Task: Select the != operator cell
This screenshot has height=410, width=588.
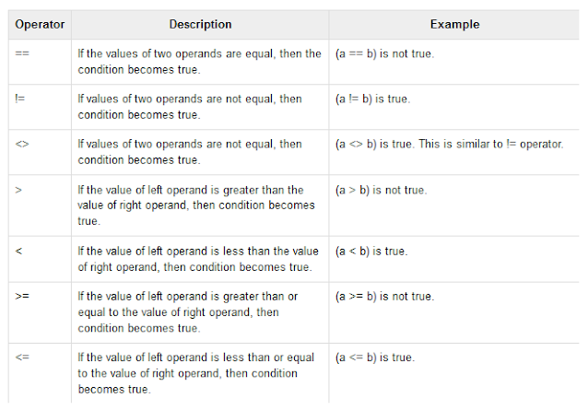Action: (x=21, y=99)
